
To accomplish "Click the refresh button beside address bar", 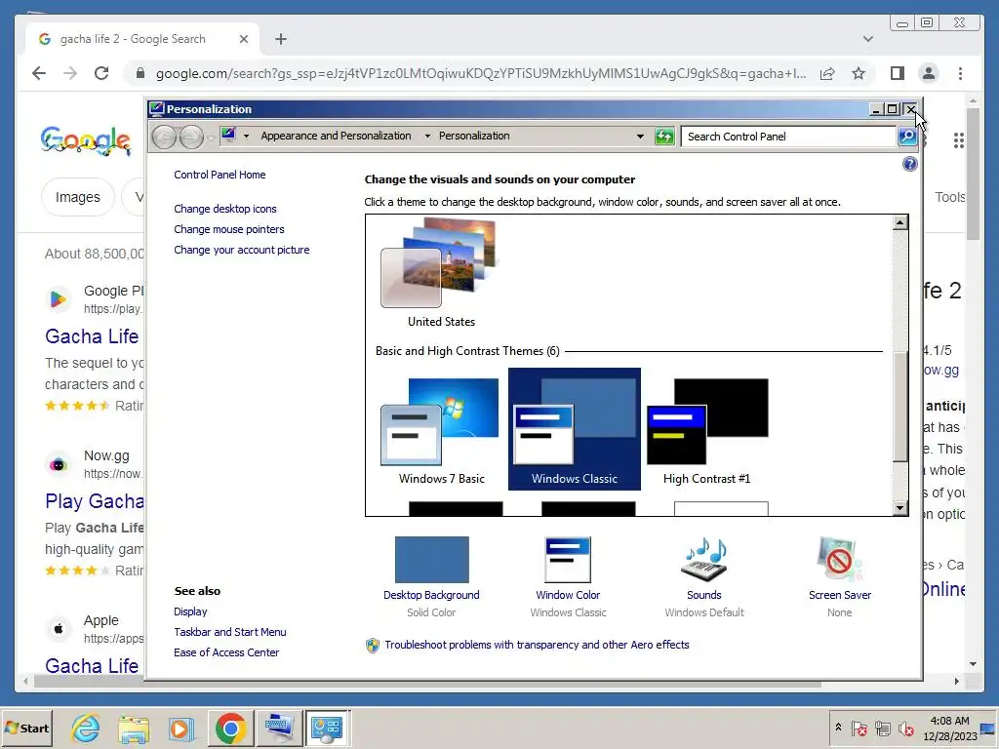I will [x=663, y=136].
